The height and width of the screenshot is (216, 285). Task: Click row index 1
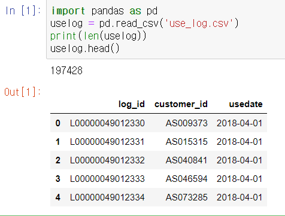pyautogui.click(x=57, y=142)
